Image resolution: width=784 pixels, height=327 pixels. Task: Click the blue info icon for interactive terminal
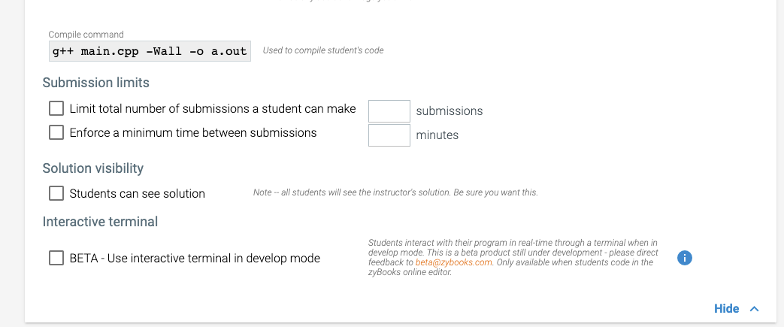tap(684, 258)
